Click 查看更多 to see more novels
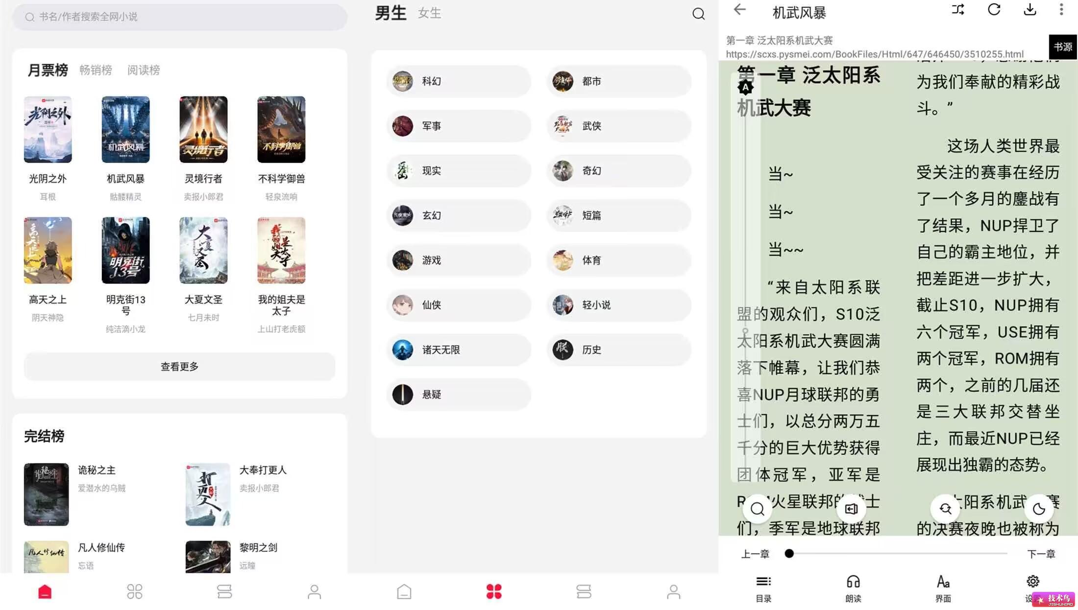 [180, 366]
